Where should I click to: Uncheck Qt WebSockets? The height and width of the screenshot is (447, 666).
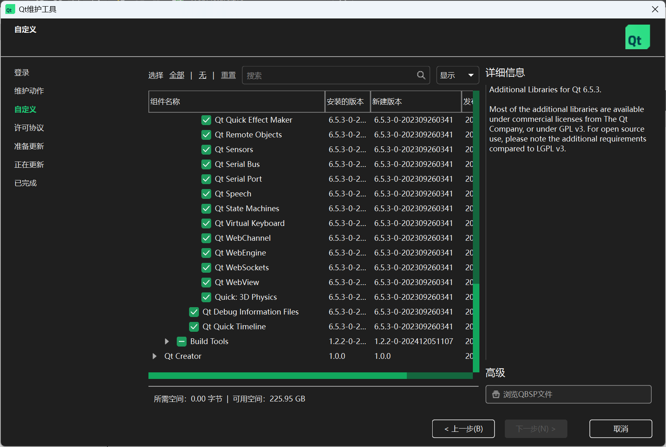pyautogui.click(x=206, y=268)
